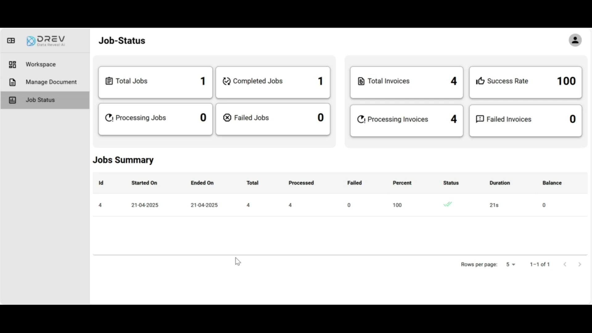Open the user profile avatar icon
Screen dimensions: 592x333
point(575,40)
